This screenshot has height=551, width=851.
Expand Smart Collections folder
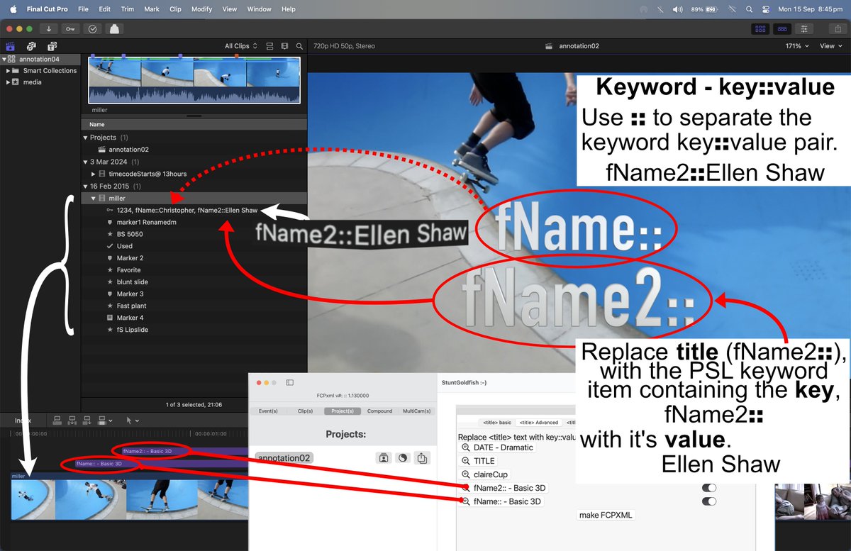[8, 71]
